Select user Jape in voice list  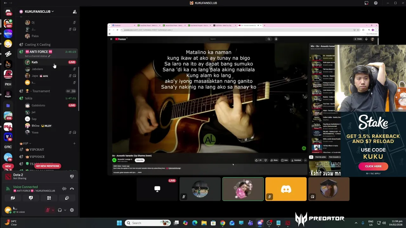coord(35,76)
